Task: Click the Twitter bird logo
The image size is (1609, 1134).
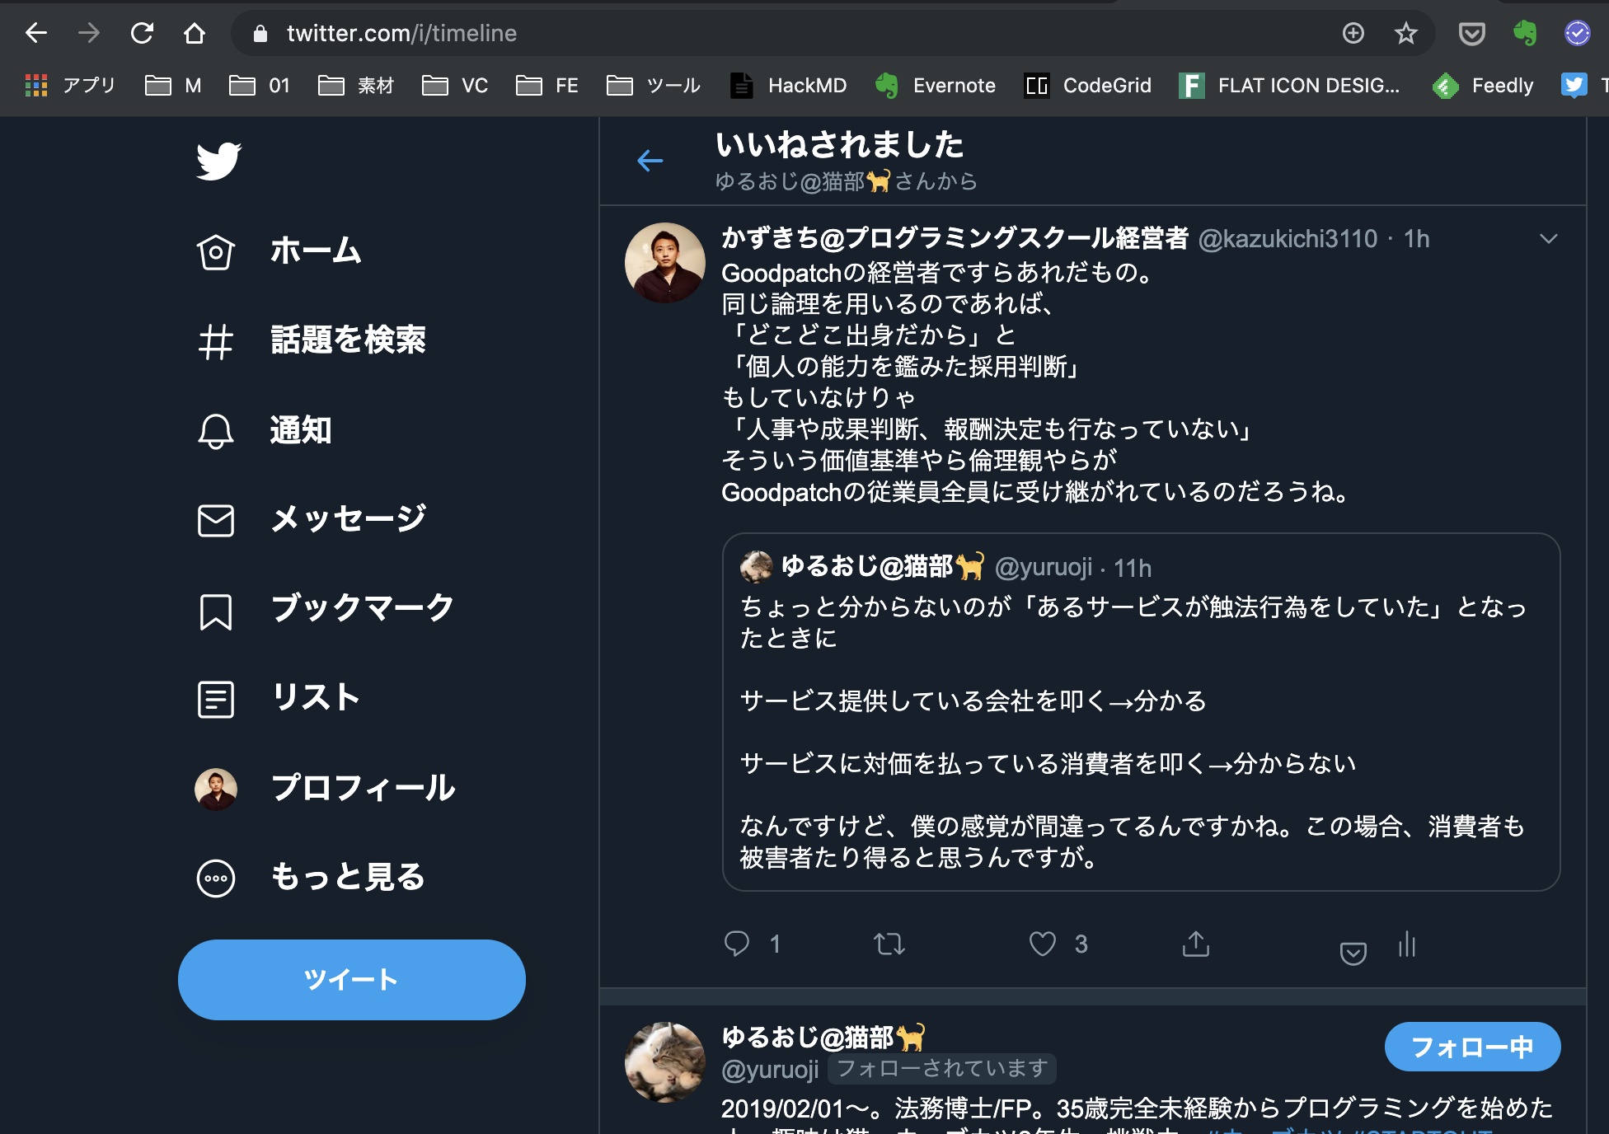Action: (x=218, y=161)
